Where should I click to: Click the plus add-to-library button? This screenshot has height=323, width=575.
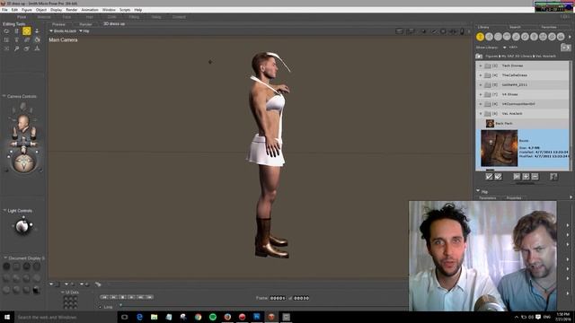526,177
